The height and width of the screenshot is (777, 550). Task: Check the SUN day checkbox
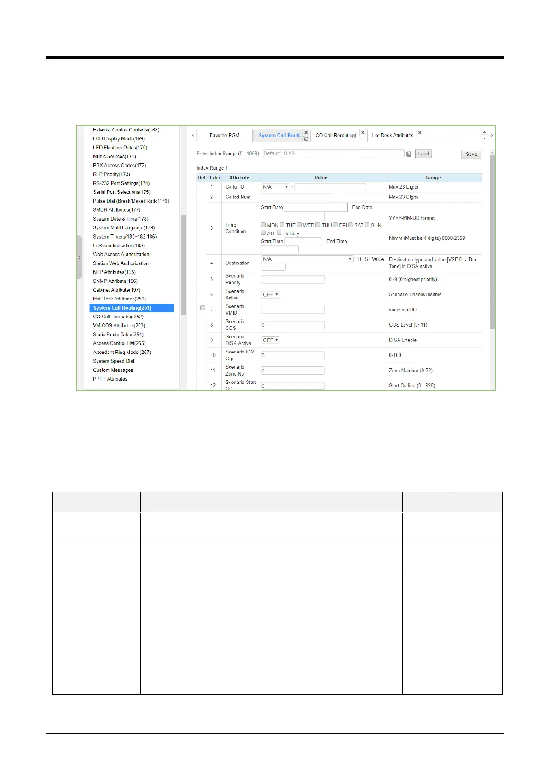(367, 225)
